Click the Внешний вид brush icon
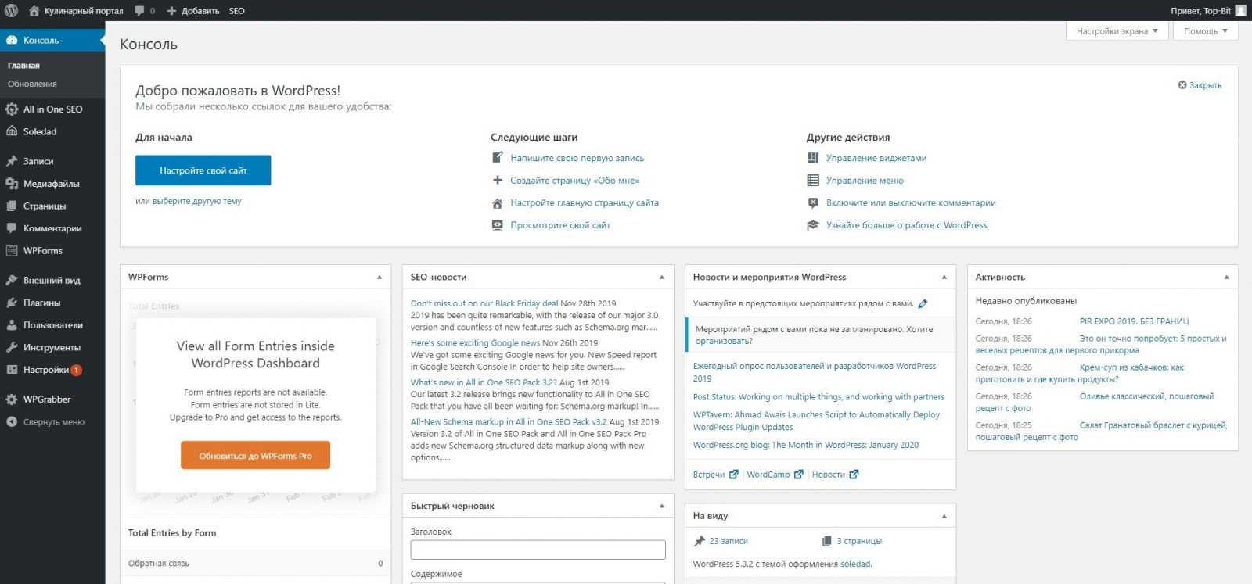 [x=12, y=280]
